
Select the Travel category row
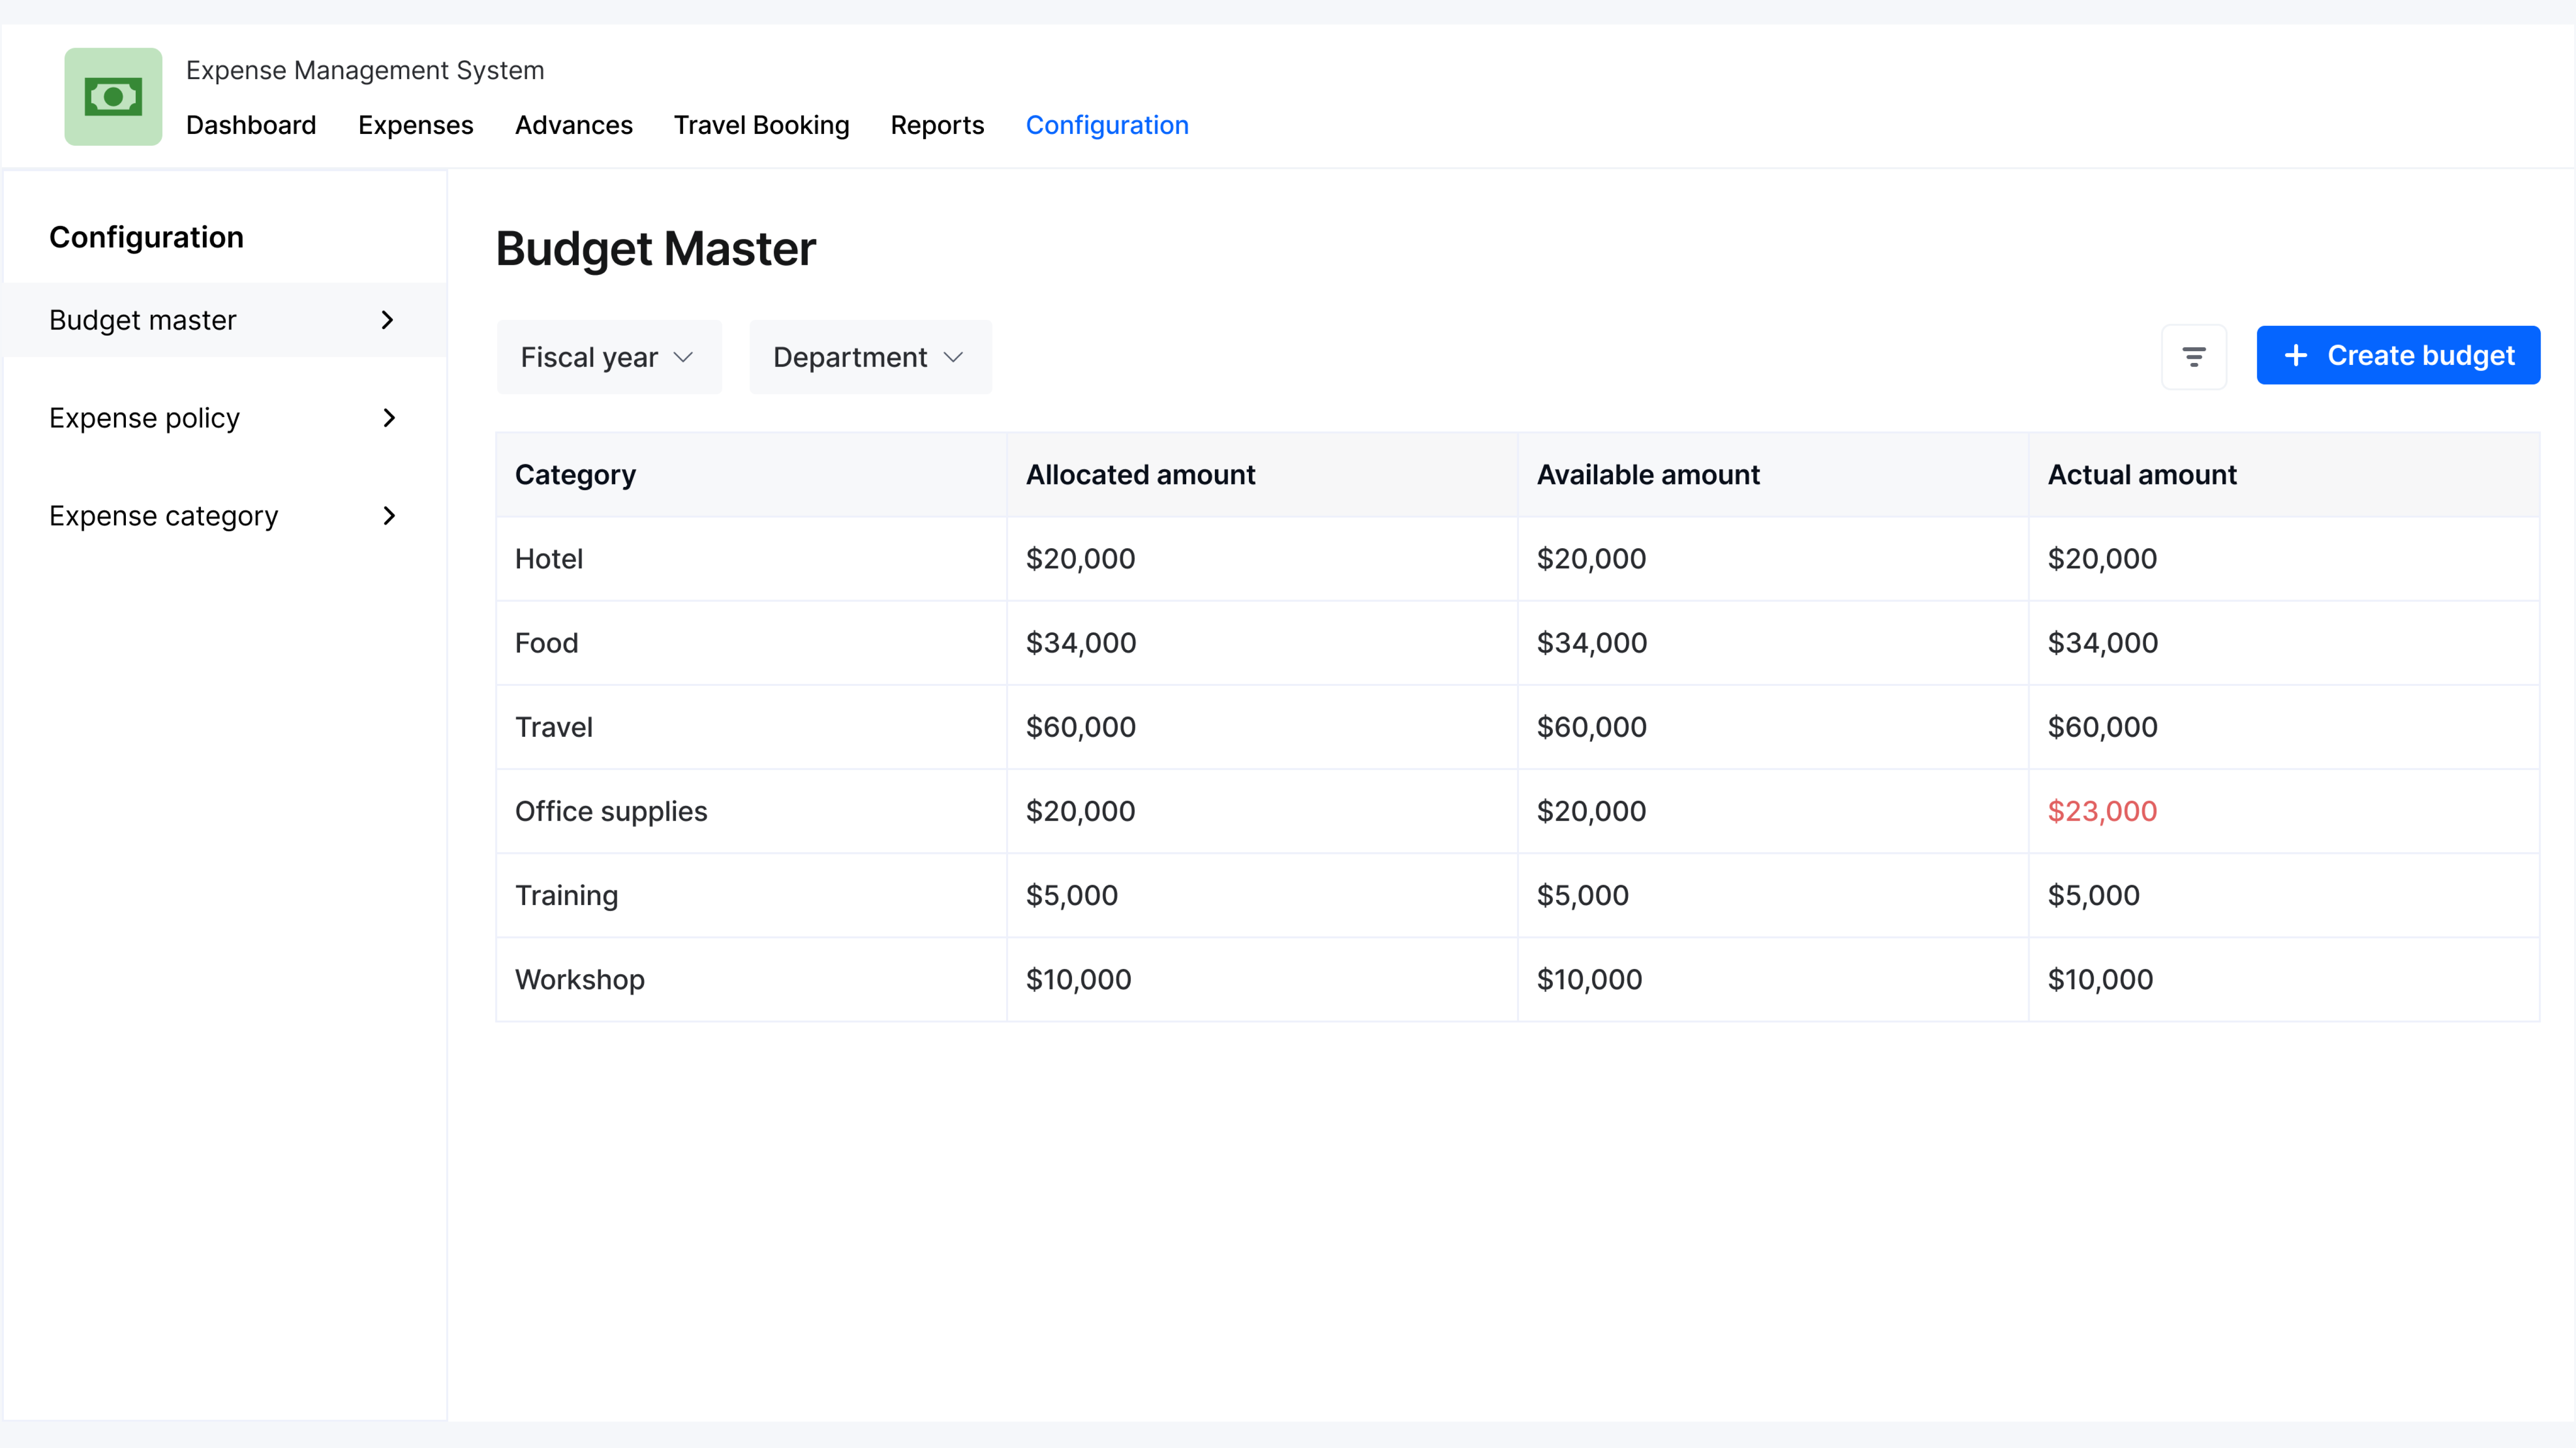pyautogui.click(x=1518, y=727)
